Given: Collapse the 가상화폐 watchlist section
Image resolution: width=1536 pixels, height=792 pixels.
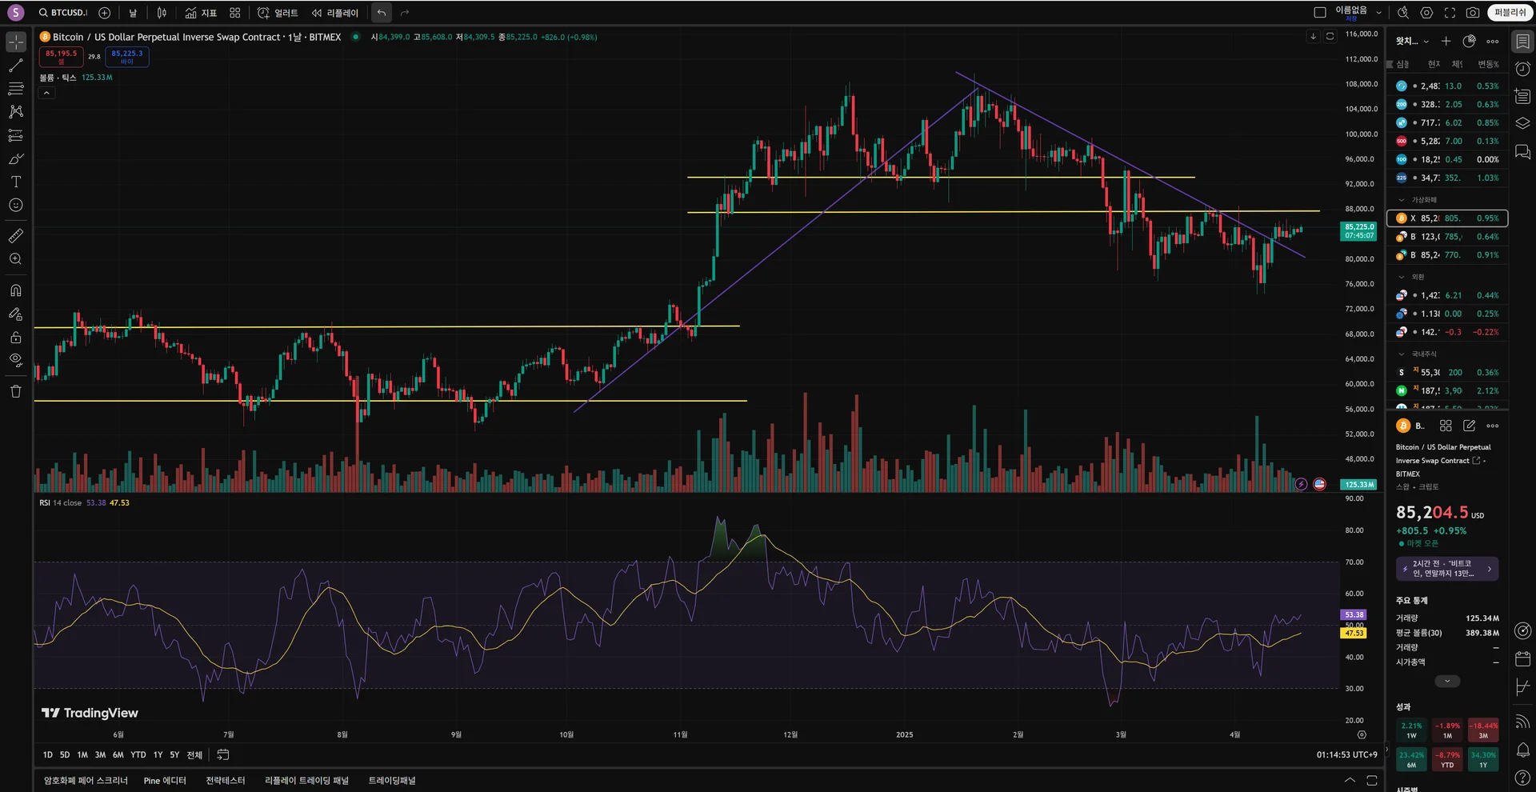Looking at the screenshot, I should 1401,200.
